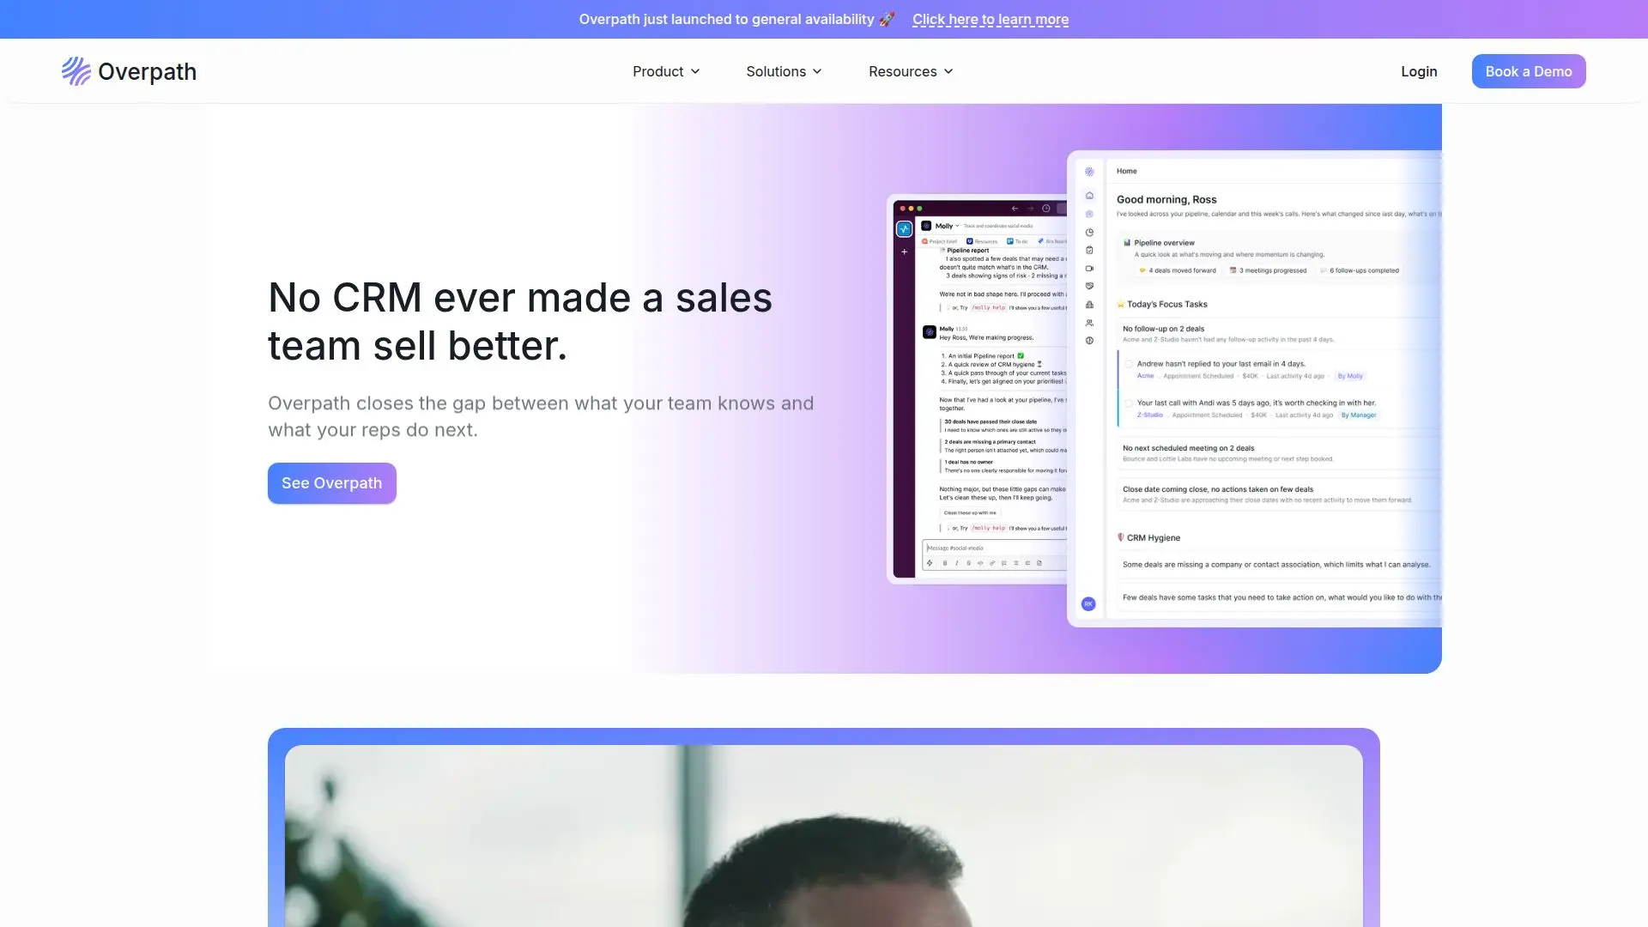
Task: Click the lightning bolt icon in message toolbar
Action: coord(930,563)
